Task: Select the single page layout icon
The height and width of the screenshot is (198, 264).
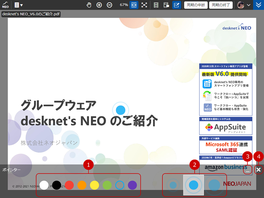Action: point(156,5)
